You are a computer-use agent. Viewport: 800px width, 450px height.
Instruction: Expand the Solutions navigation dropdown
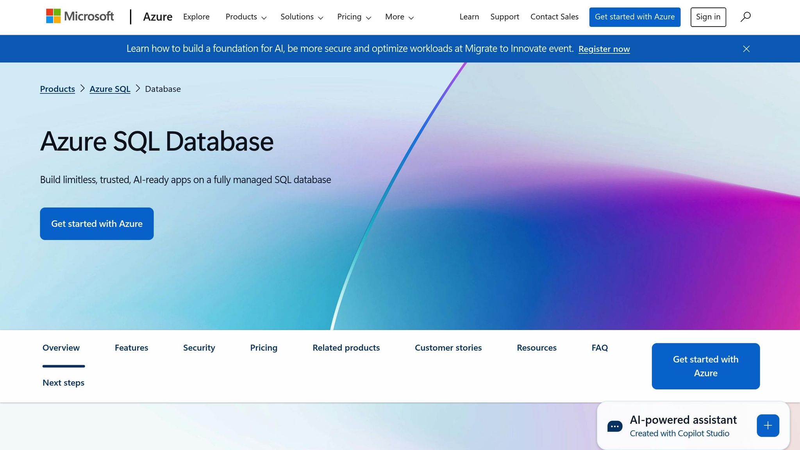[302, 17]
